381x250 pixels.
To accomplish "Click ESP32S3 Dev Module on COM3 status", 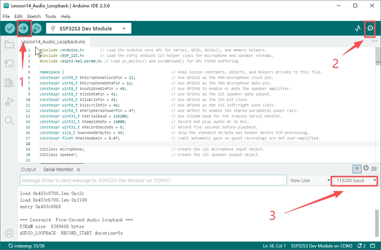I will (x=322, y=246).
